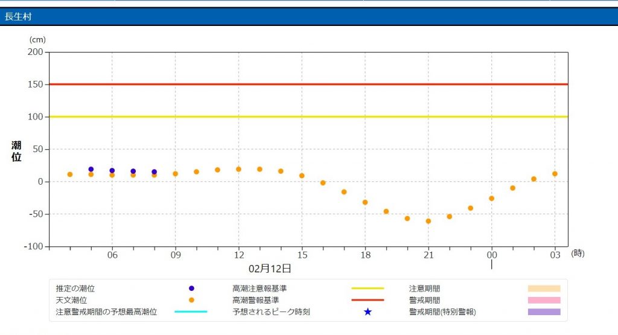Select the pink 警戒期間 color swatch

pyautogui.click(x=544, y=300)
